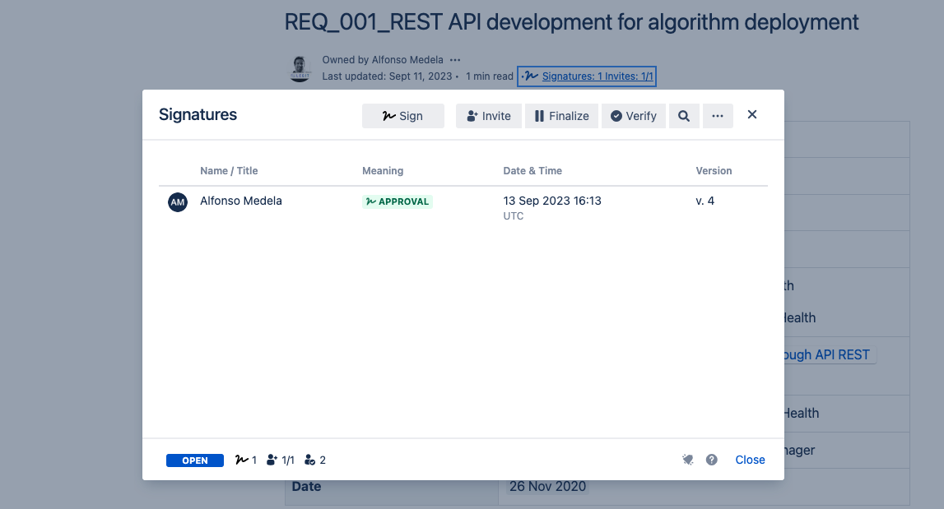Open the search magnifier in Signatures dialog
Viewport: 944px width, 509px height.
click(683, 116)
